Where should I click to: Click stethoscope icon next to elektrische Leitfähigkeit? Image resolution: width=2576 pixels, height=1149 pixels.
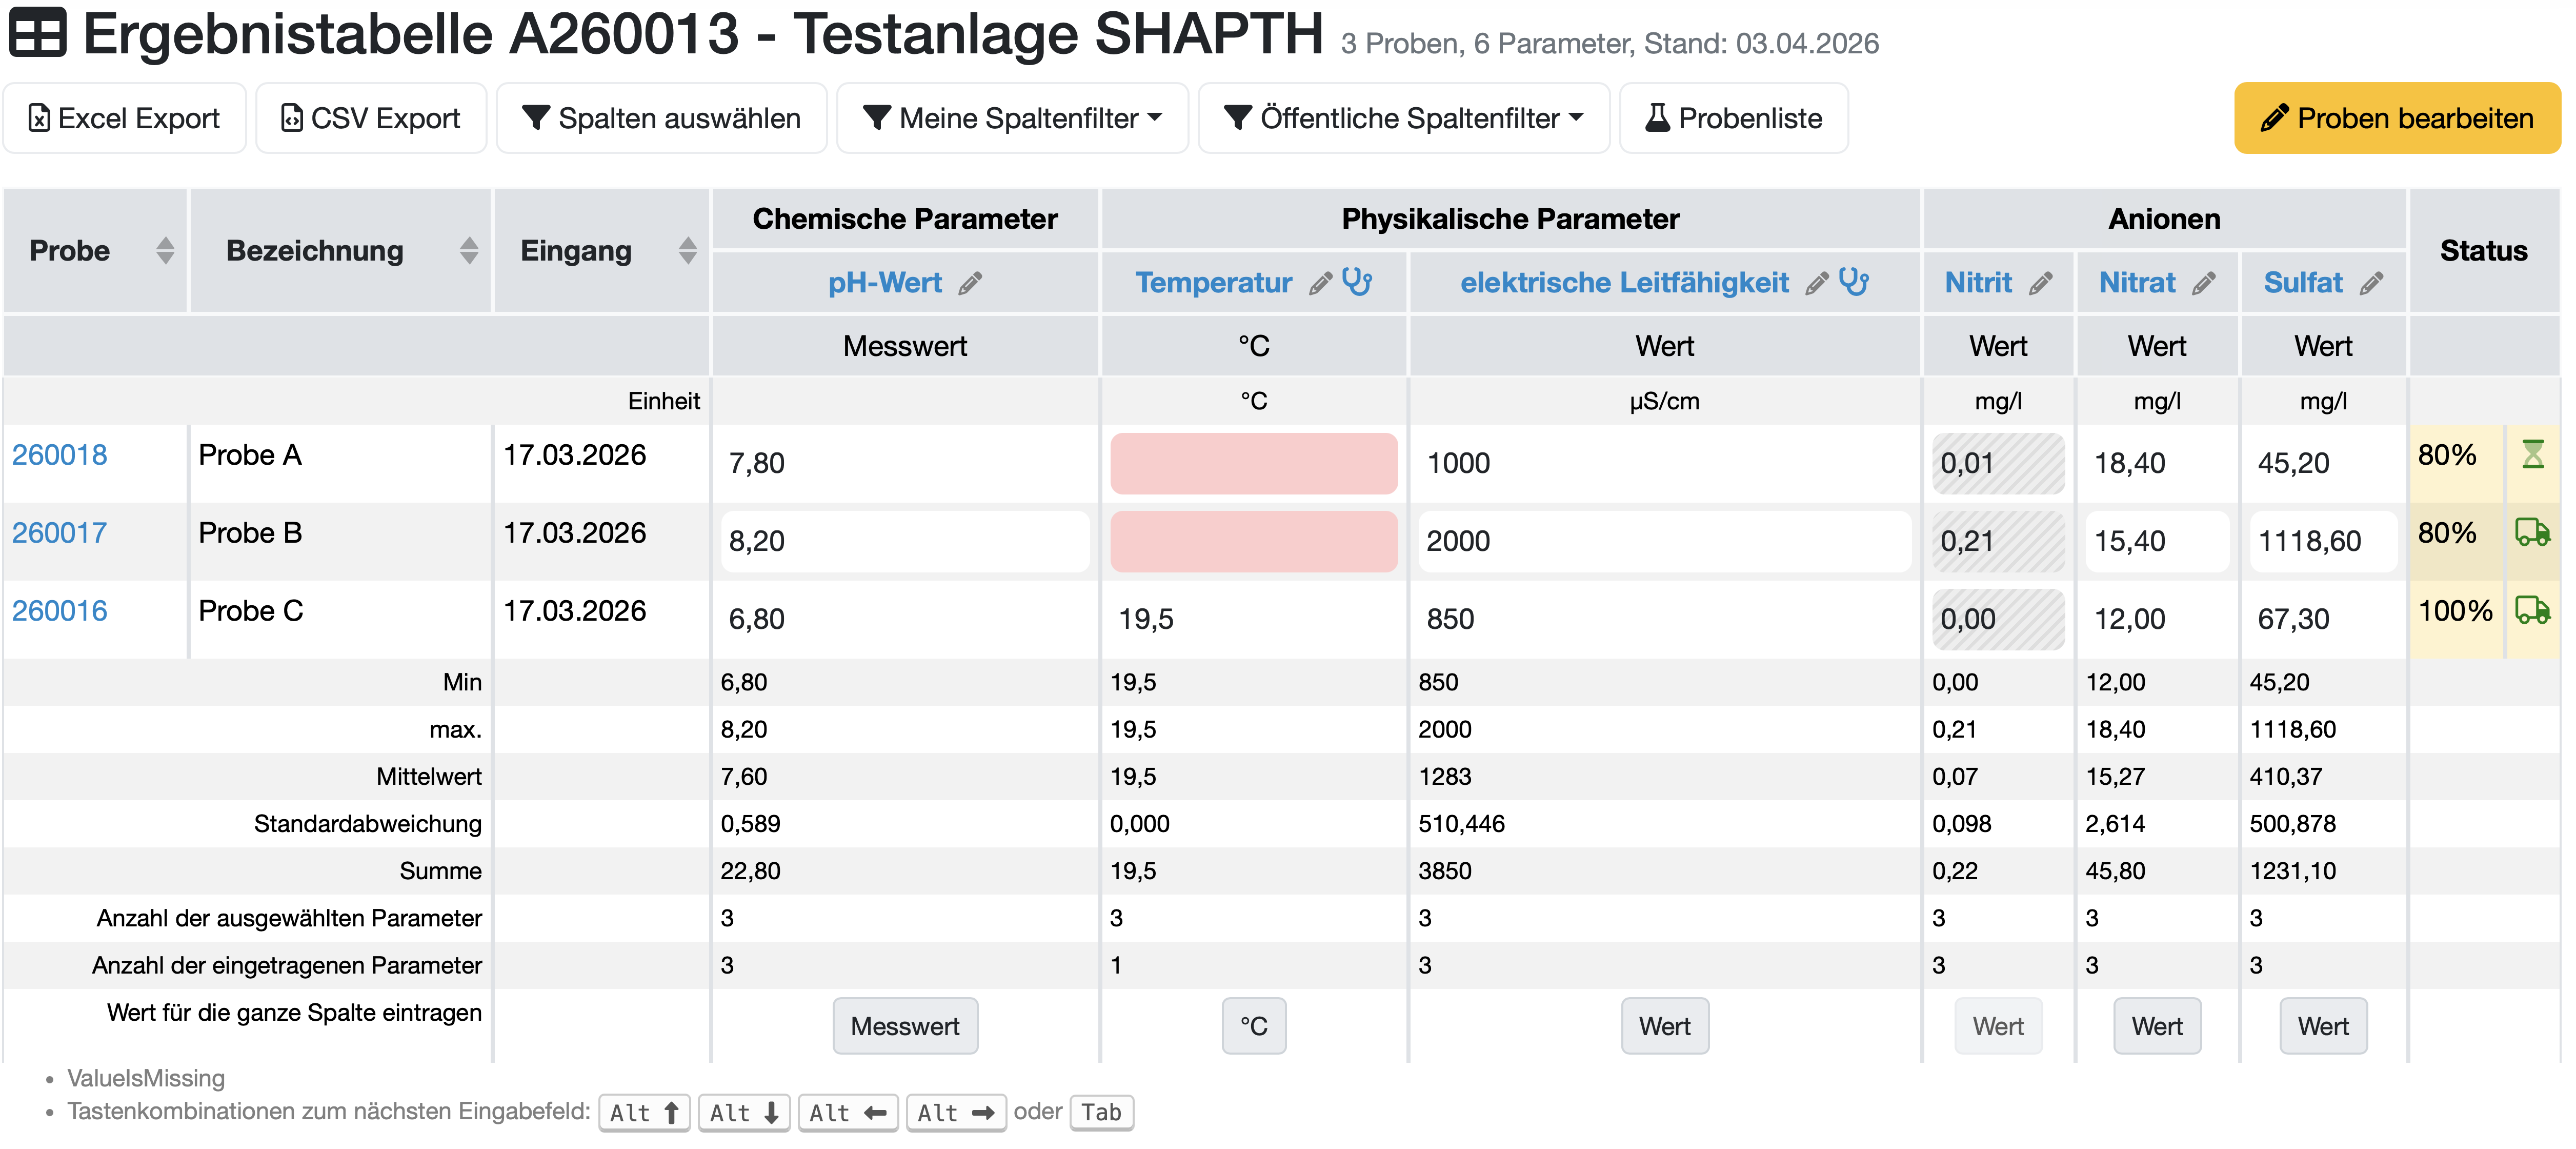click(x=1853, y=282)
